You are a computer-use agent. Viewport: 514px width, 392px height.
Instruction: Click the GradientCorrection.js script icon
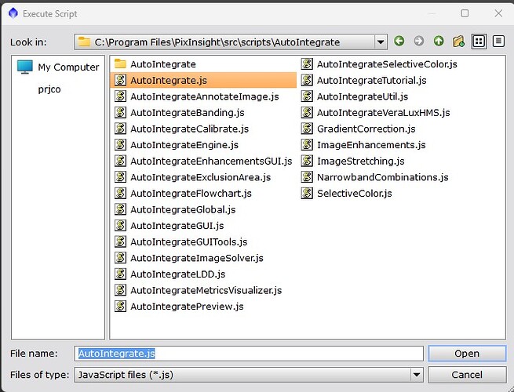(x=307, y=129)
